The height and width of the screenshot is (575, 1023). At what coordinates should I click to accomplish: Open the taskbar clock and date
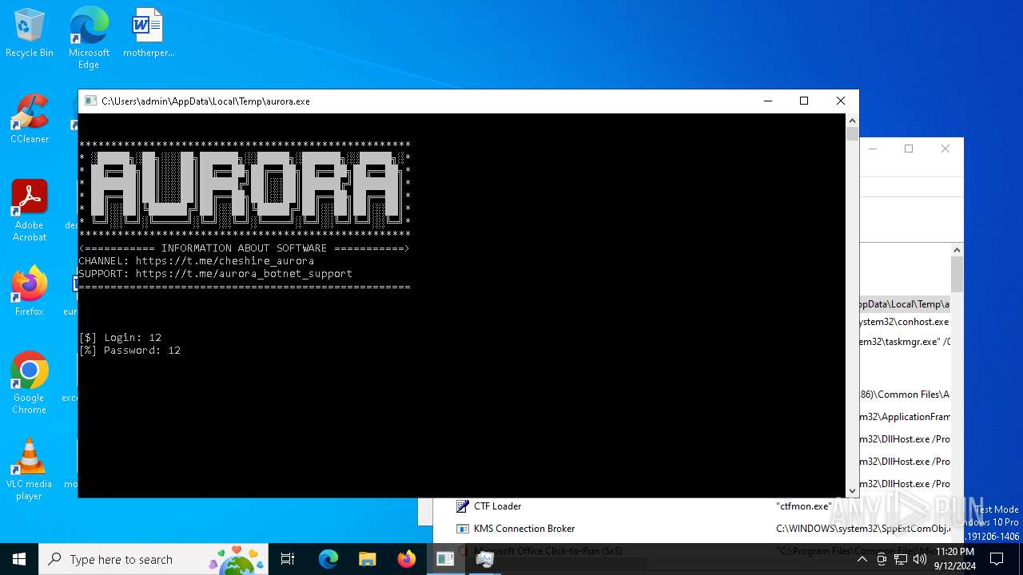[x=954, y=559]
